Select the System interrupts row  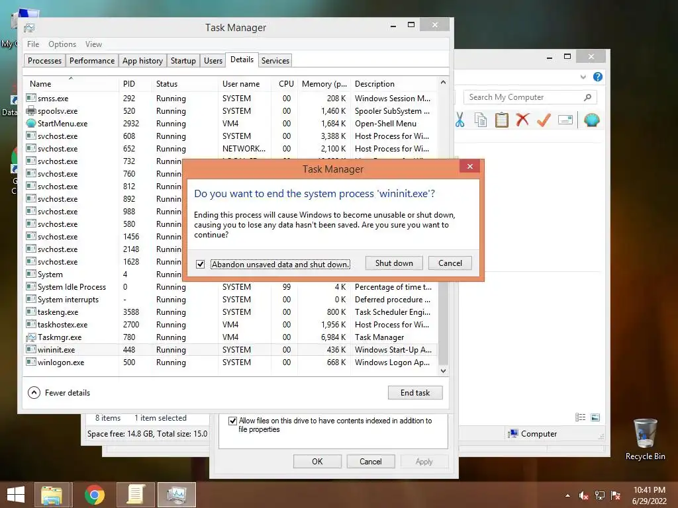pyautogui.click(x=231, y=300)
